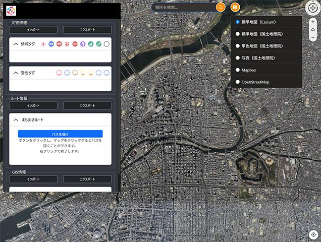
Task: Click the 情報タグ label text
Action: (x=28, y=44)
